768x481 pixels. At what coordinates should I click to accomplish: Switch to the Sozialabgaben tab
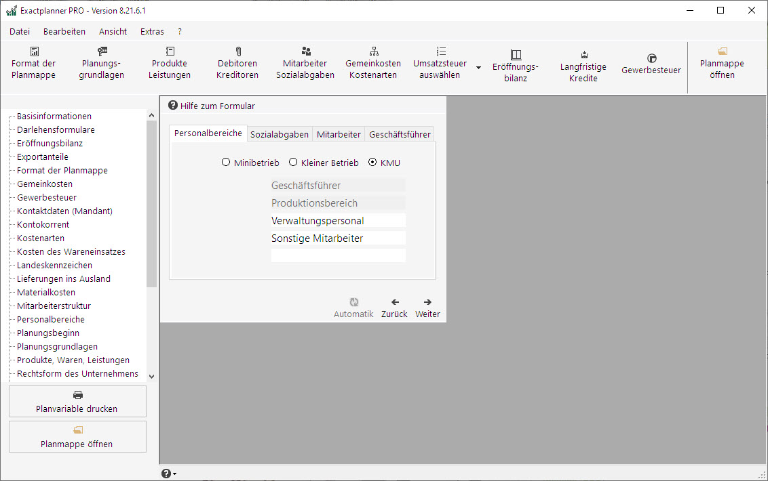pos(280,134)
